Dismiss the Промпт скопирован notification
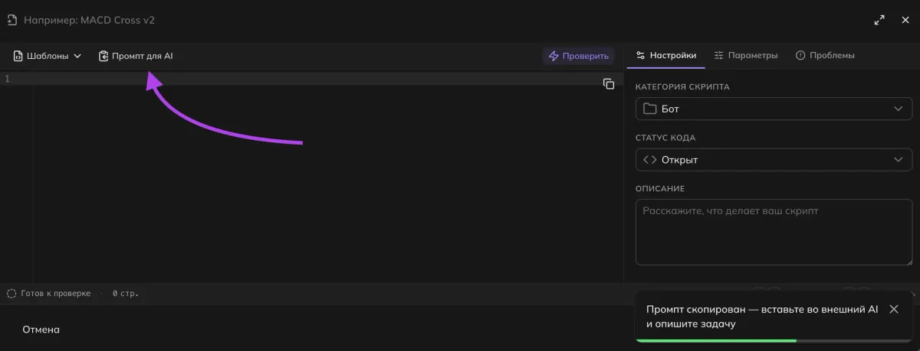Screen dimensions: 920x351 pyautogui.click(x=893, y=309)
